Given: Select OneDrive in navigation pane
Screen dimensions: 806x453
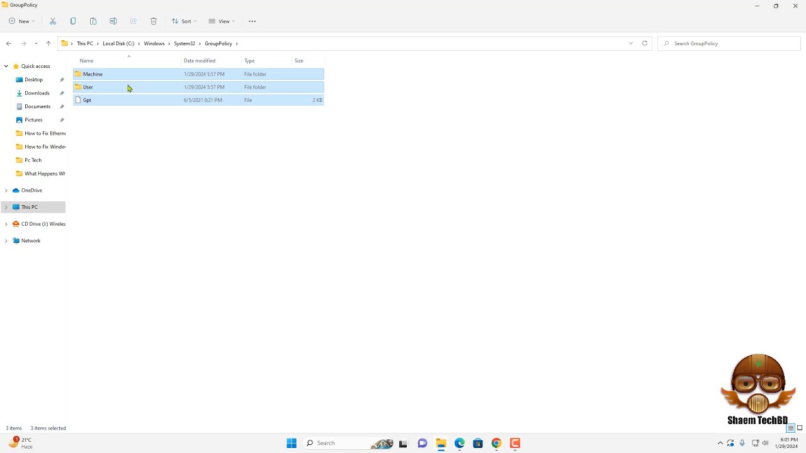Looking at the screenshot, I should tap(31, 191).
